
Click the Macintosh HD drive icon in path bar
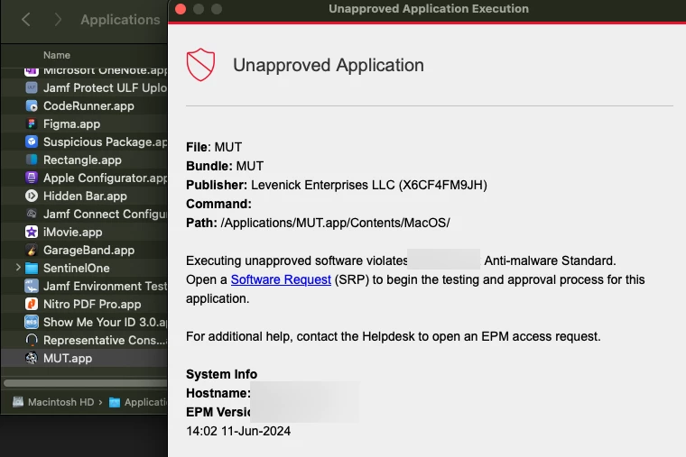(18, 402)
